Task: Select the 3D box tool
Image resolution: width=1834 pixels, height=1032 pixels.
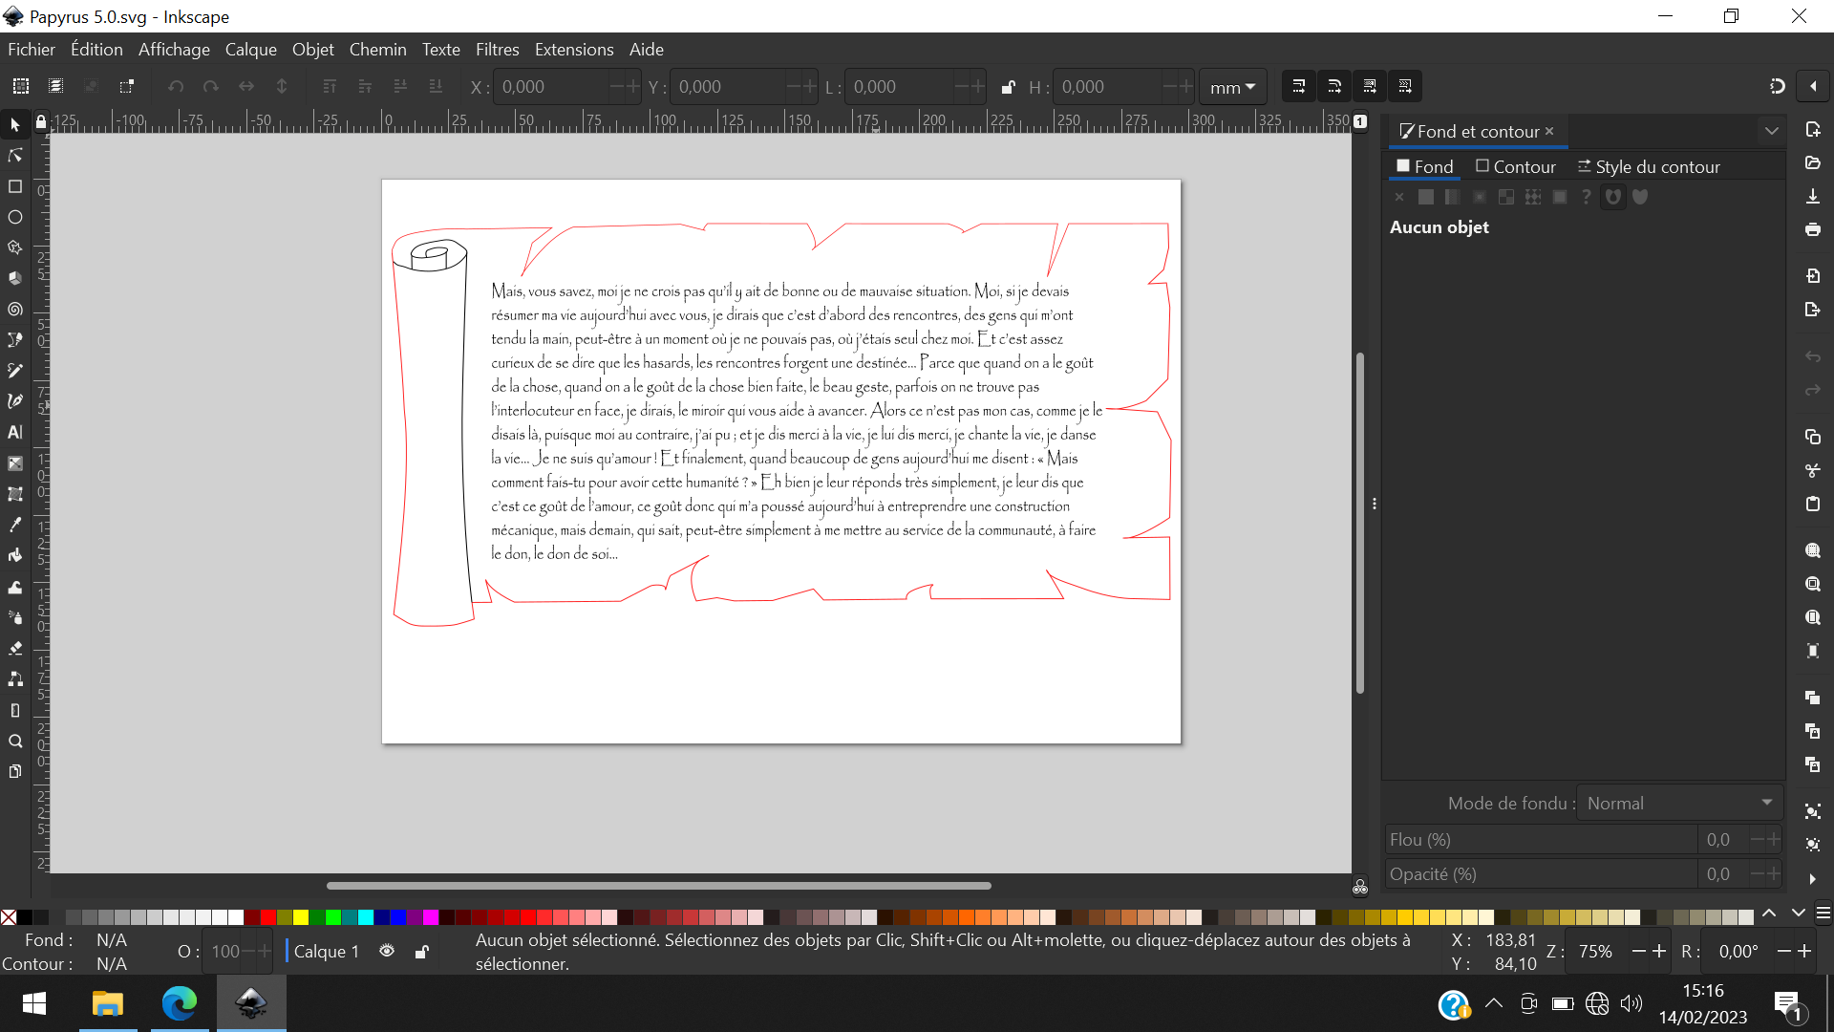Action: [15, 278]
